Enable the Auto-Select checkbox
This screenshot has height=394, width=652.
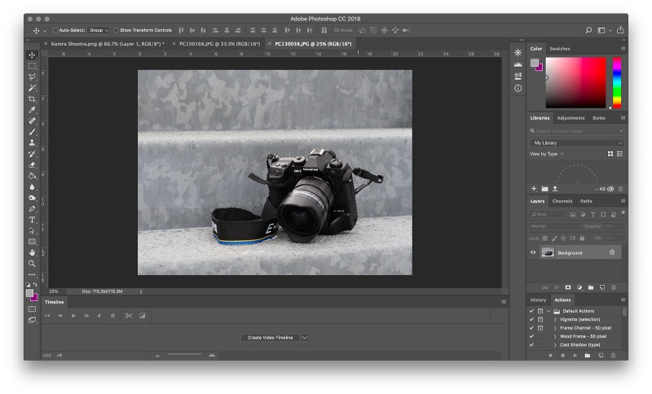pos(56,30)
